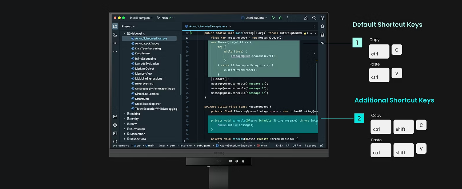
Task: Open Search Everywhere magnifier icon
Action: point(314,18)
